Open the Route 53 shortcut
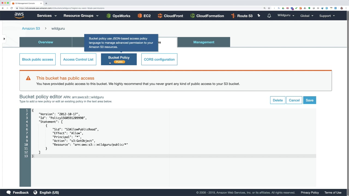The height and width of the screenshot is (196, 349). tap(242, 16)
